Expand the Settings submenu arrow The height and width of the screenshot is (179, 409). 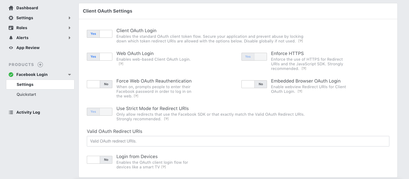[69, 18]
